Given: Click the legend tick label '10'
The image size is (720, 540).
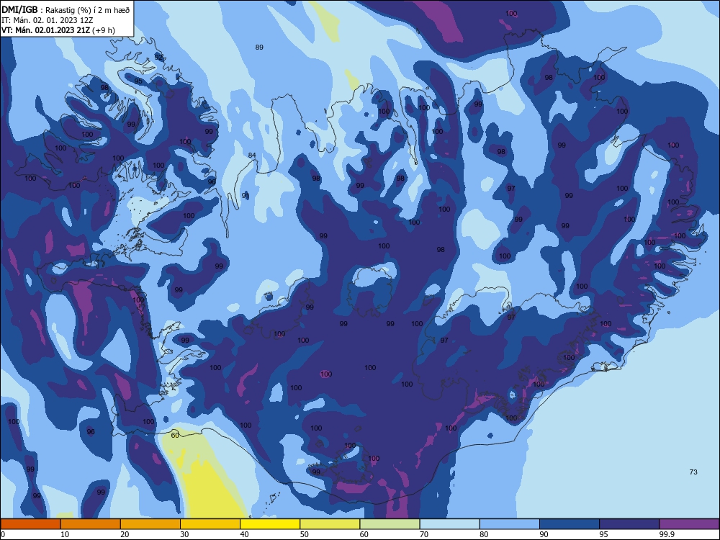Looking at the screenshot, I should tap(65, 534).
